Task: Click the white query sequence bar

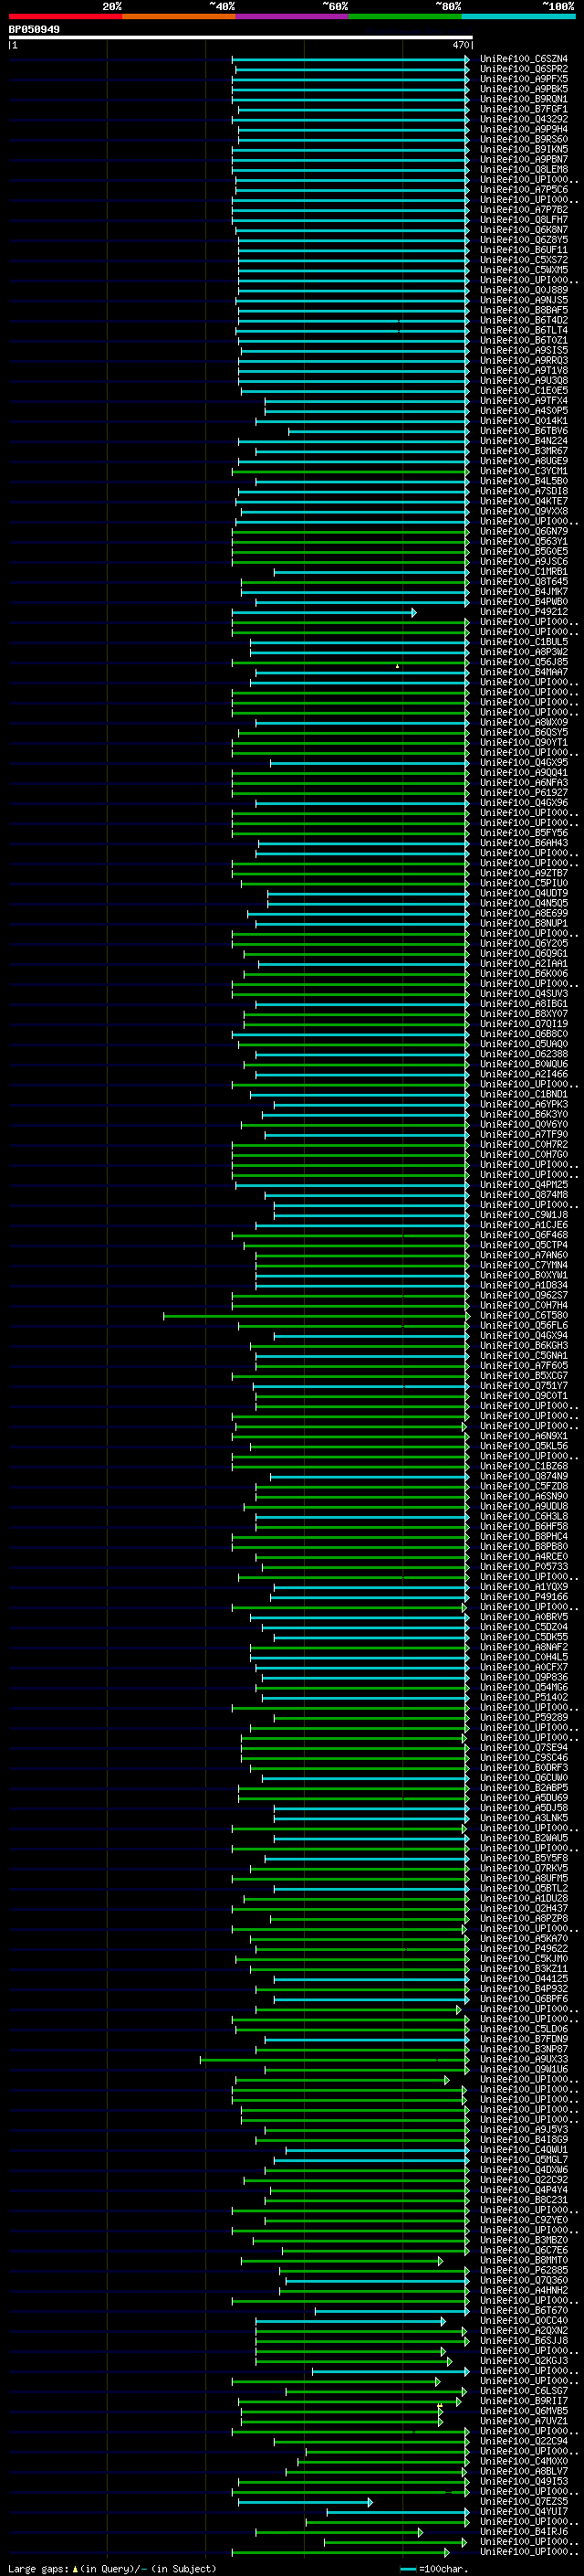Action: [241, 38]
